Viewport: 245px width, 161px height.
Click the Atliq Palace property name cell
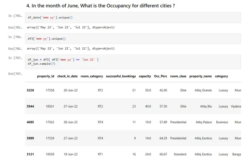point(204,122)
